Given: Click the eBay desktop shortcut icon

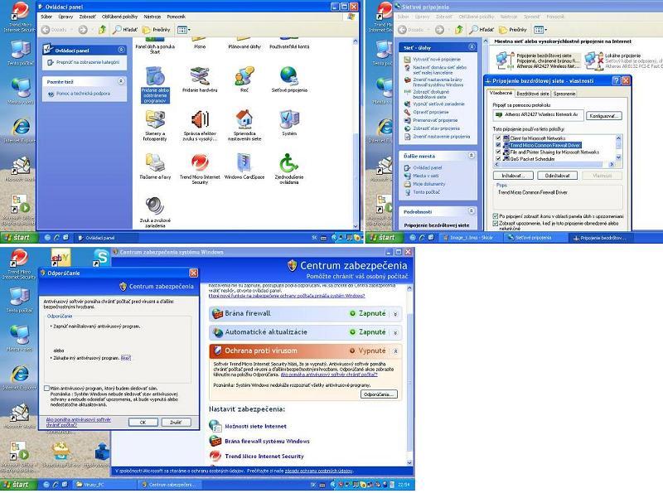Looking at the screenshot, I should [60, 257].
